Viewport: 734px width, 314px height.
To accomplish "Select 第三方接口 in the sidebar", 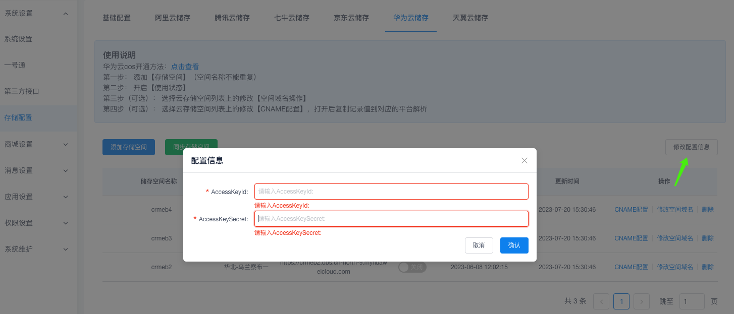I will pos(22,91).
